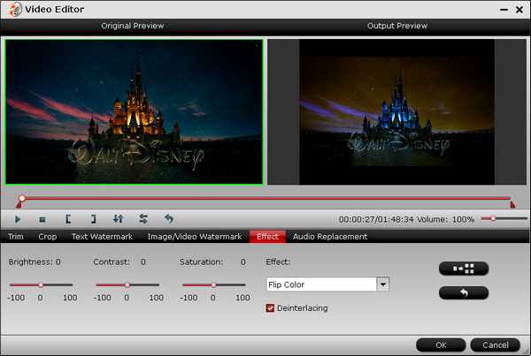Click the Volume: 100% label
Viewport: 531px width, 356px height.
point(445,219)
